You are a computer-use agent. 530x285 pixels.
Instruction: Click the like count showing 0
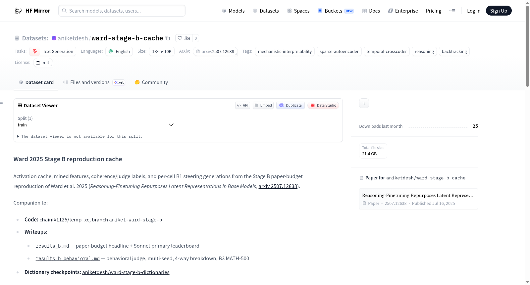pos(196,38)
